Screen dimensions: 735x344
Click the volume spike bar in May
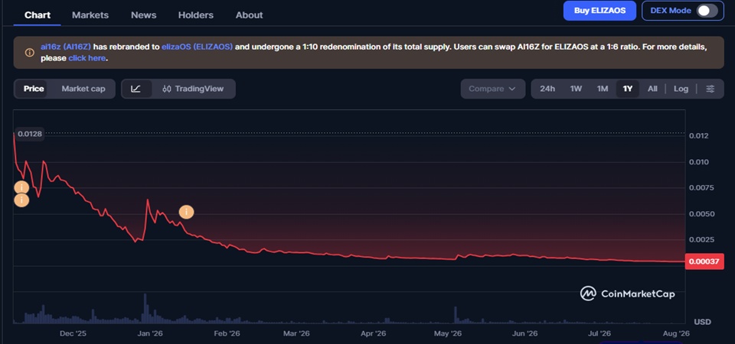455,315
